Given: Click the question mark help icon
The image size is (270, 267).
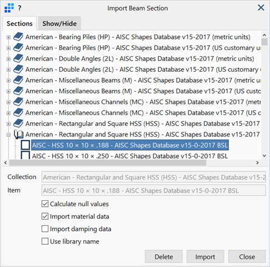Looking at the screenshot, I should click(x=19, y=8).
